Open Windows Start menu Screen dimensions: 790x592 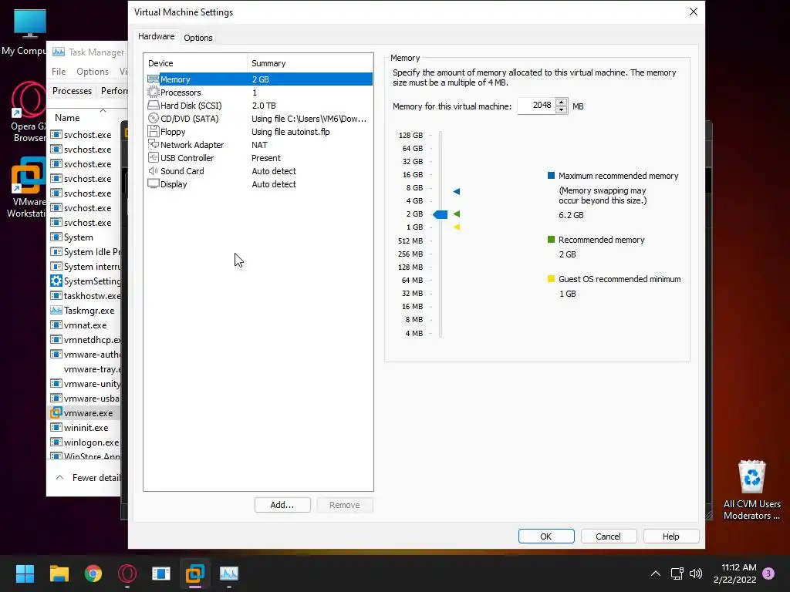coord(25,573)
